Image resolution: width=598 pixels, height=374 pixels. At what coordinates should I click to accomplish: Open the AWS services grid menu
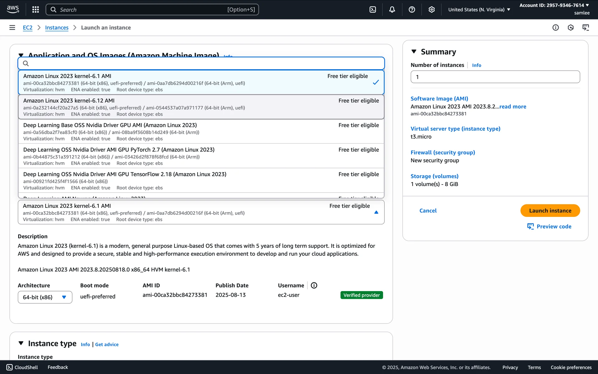click(x=36, y=10)
